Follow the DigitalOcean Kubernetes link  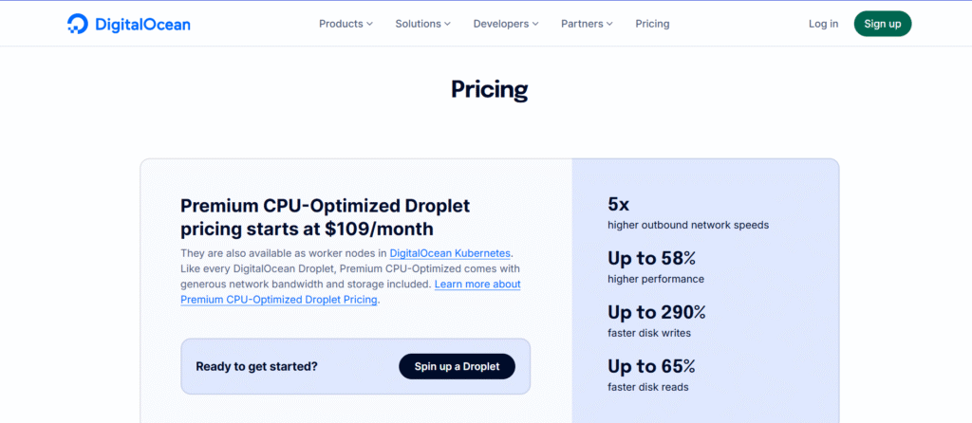(450, 253)
